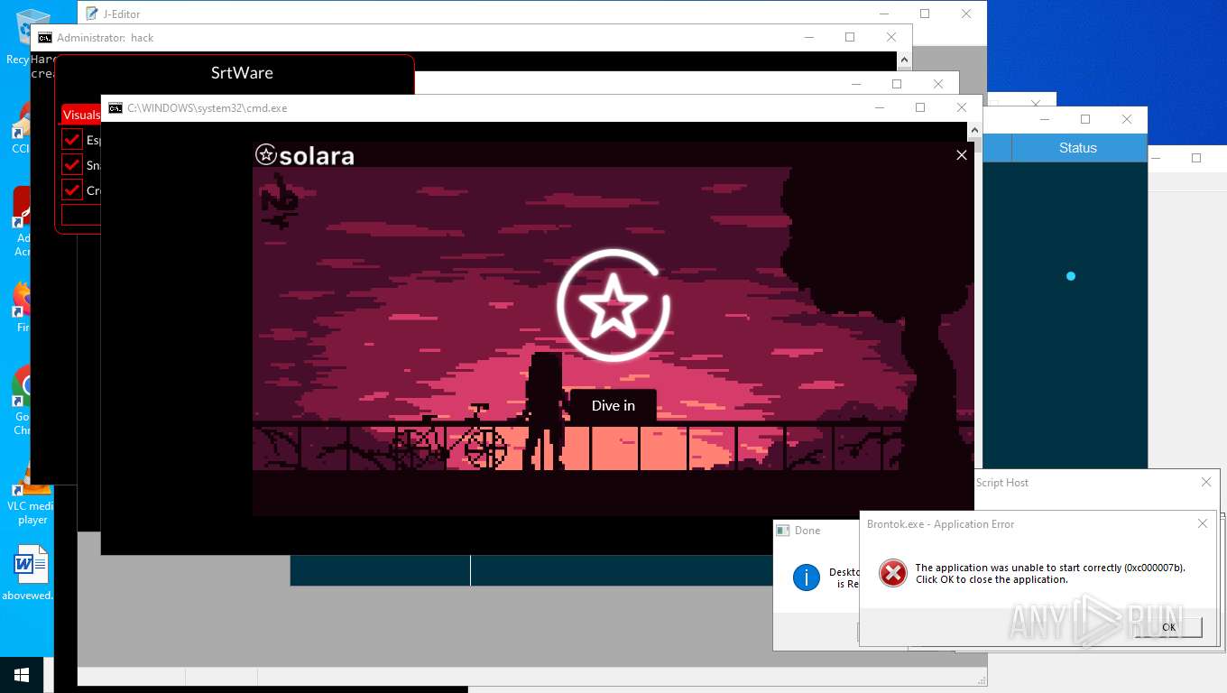Screen dimensions: 1227x693
Task: Close the cmd.exe window
Action: [962, 107]
